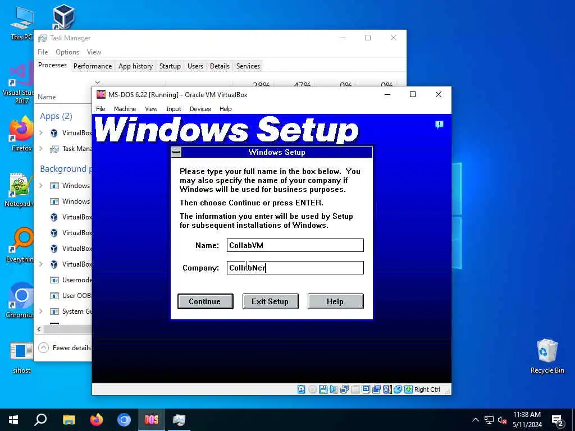
Task: Select the sihost desktop icon
Action: (x=21, y=356)
